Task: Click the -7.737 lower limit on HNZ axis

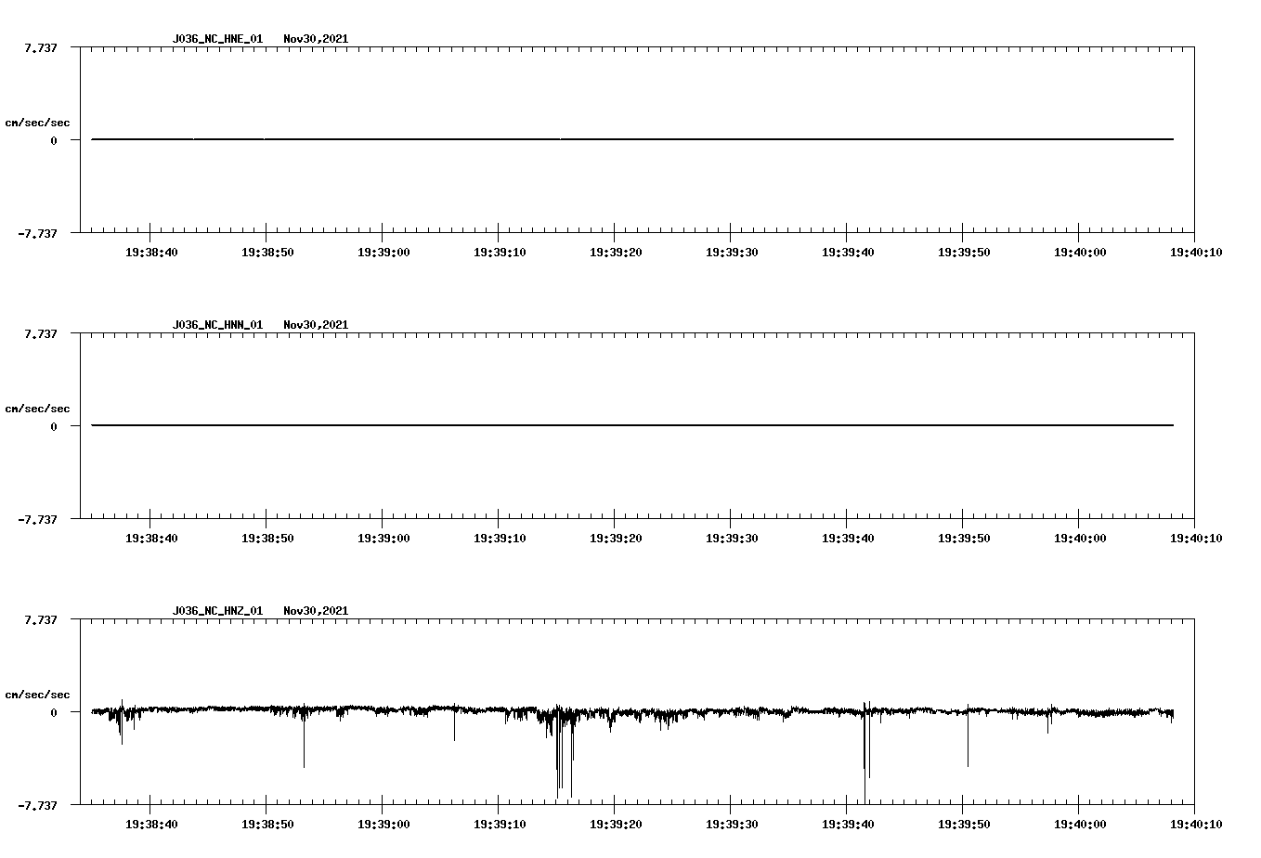Action: click(37, 805)
